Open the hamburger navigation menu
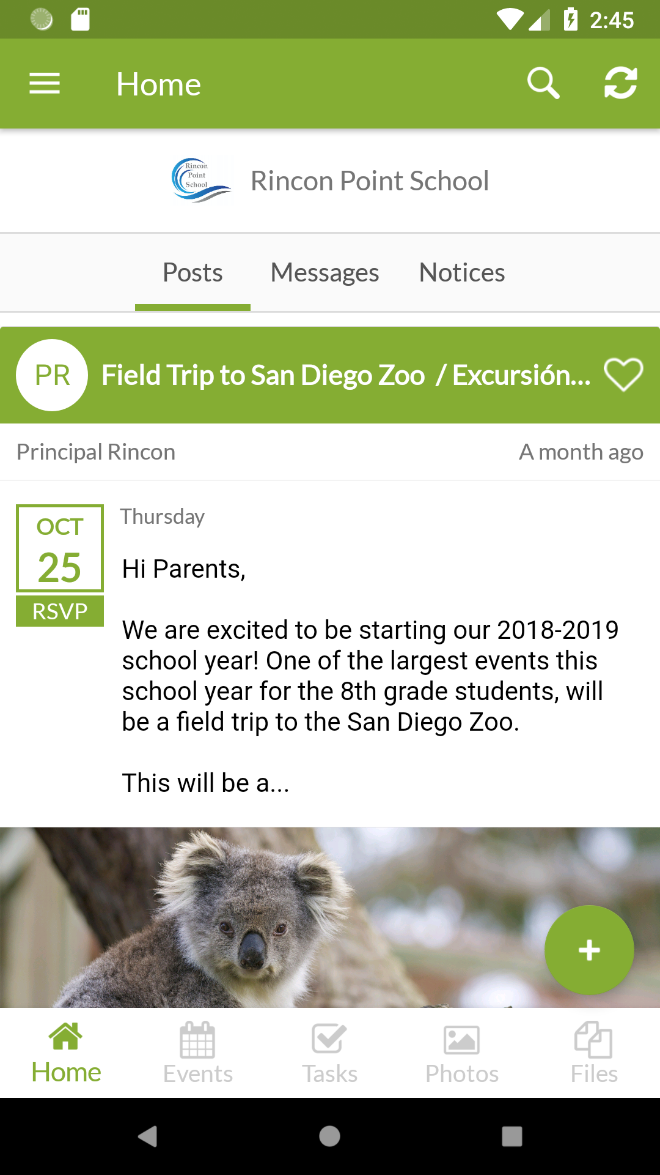The image size is (660, 1175). tap(45, 84)
